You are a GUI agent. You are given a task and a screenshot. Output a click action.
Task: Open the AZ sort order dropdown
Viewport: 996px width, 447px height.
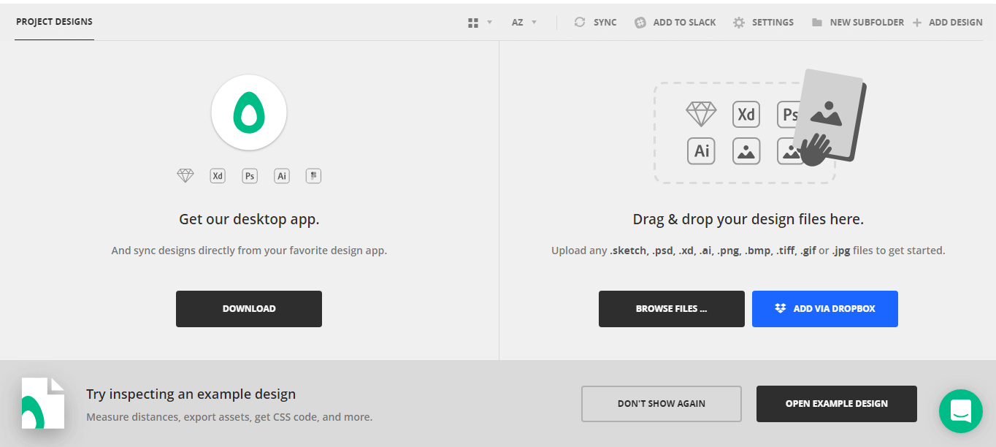(x=524, y=23)
